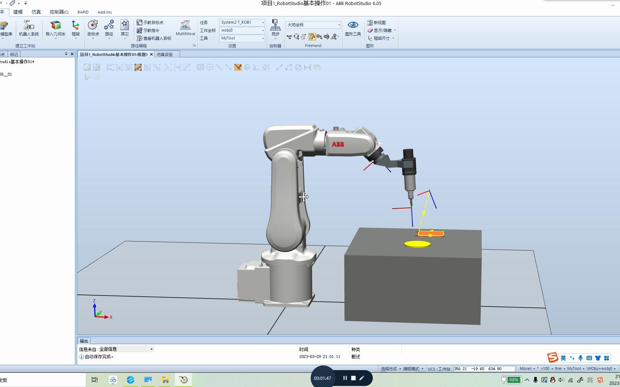Click the viewport play simulation button

[x=87, y=77]
